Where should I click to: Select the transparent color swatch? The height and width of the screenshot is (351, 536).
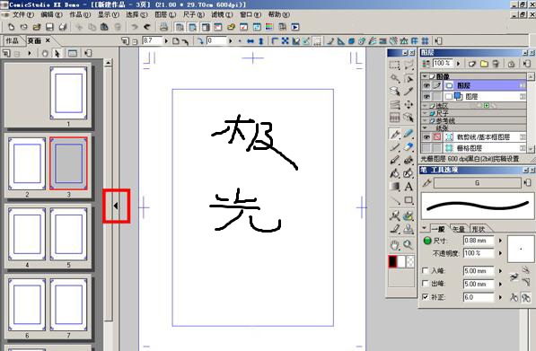point(410,261)
